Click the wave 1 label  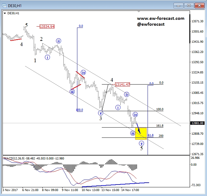coord(35,60)
